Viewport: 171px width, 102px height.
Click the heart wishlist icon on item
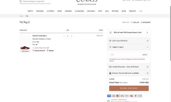[x=33, y=50]
